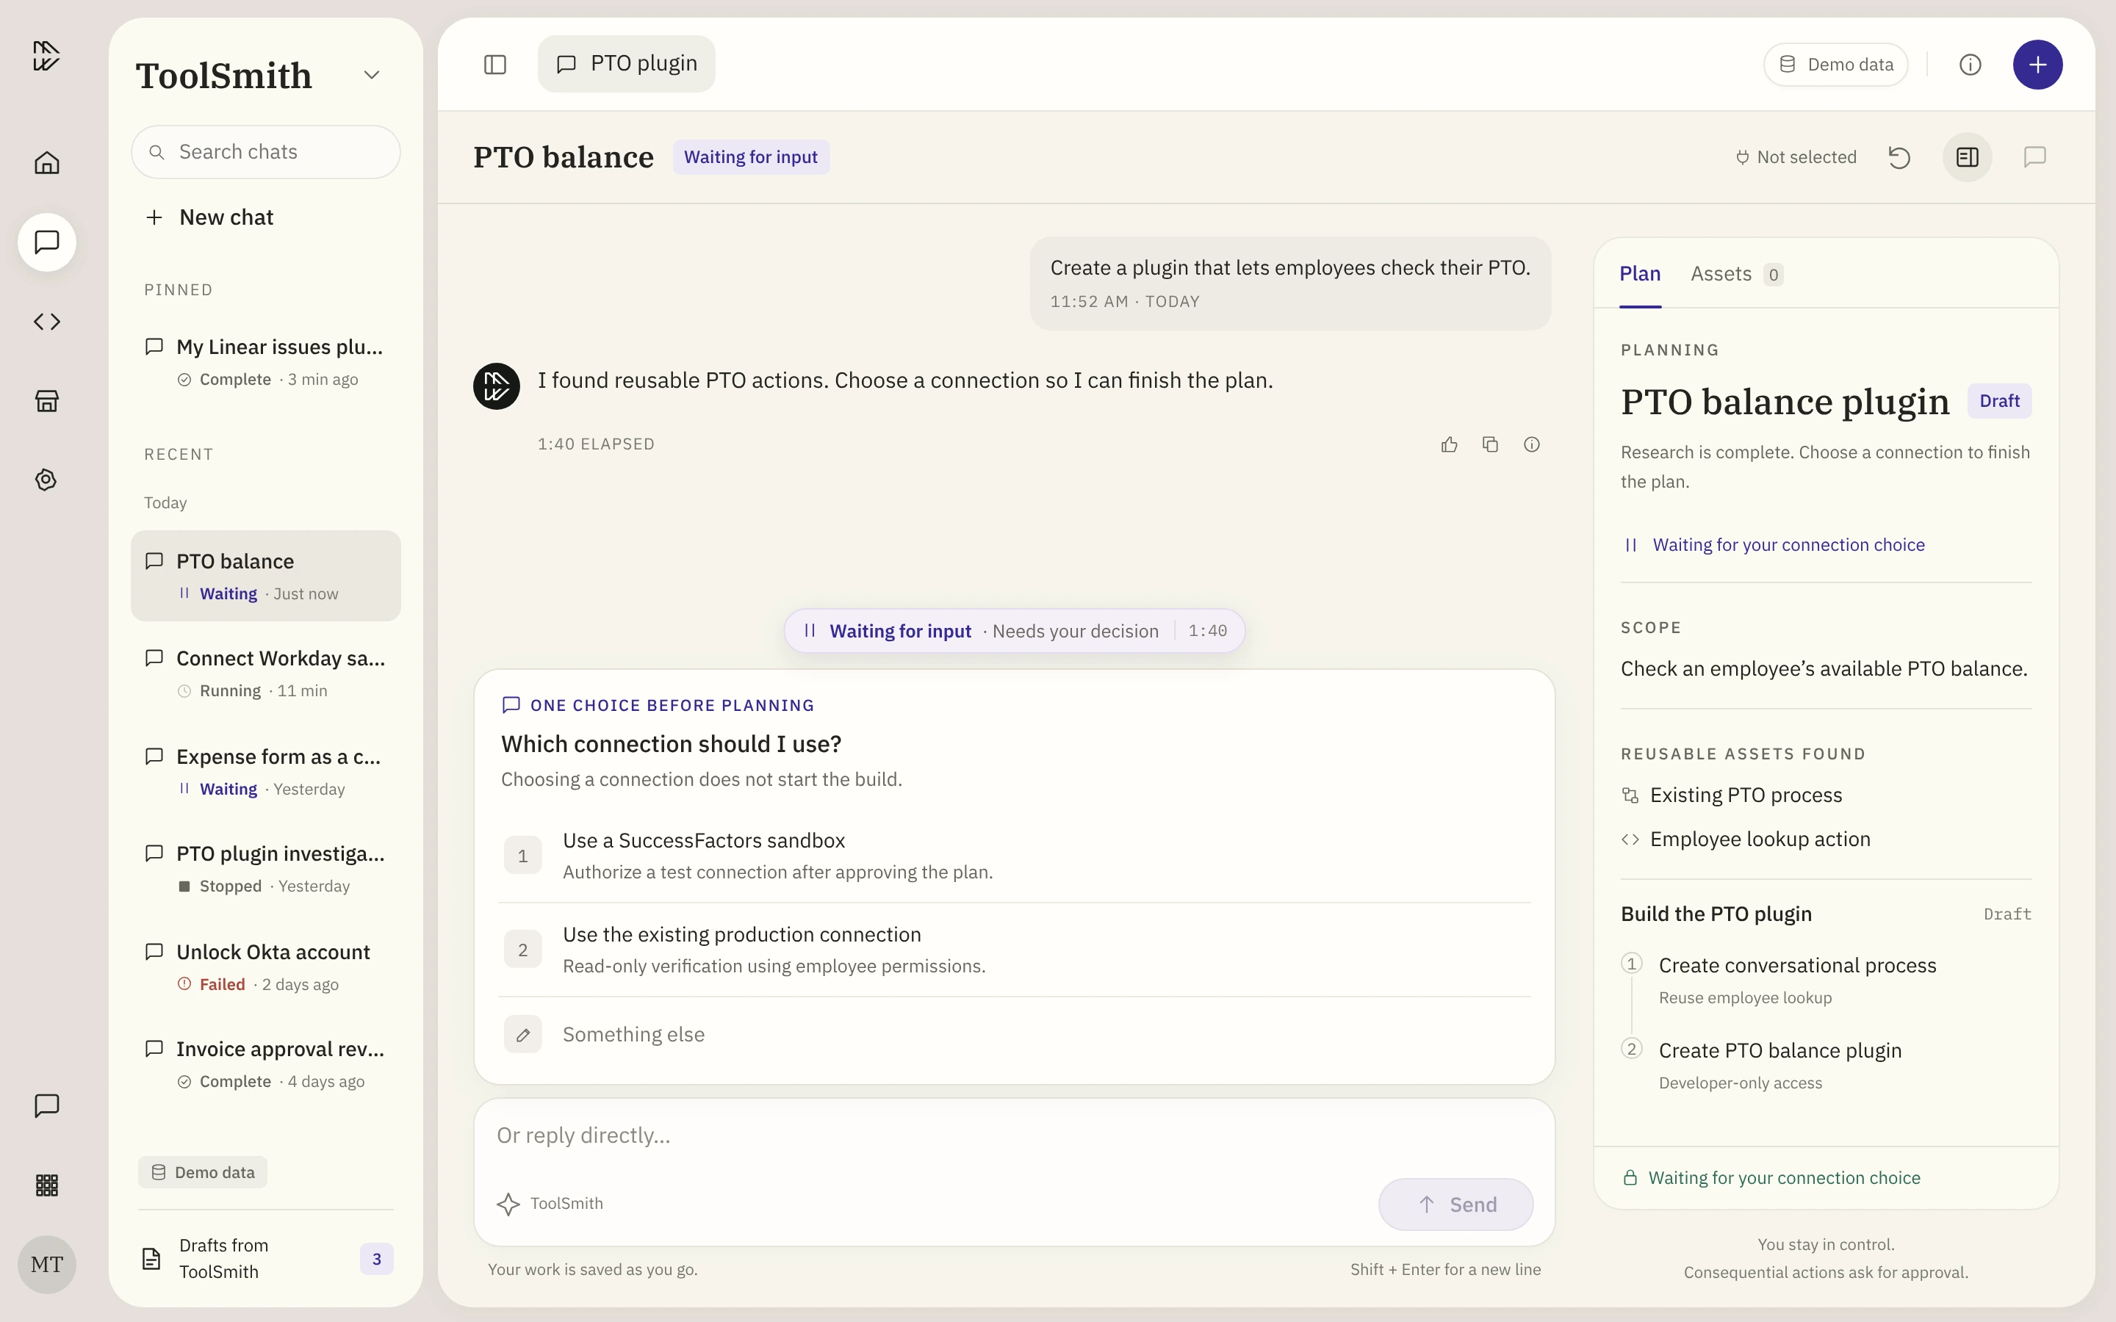Select the Plan tab

1639,274
